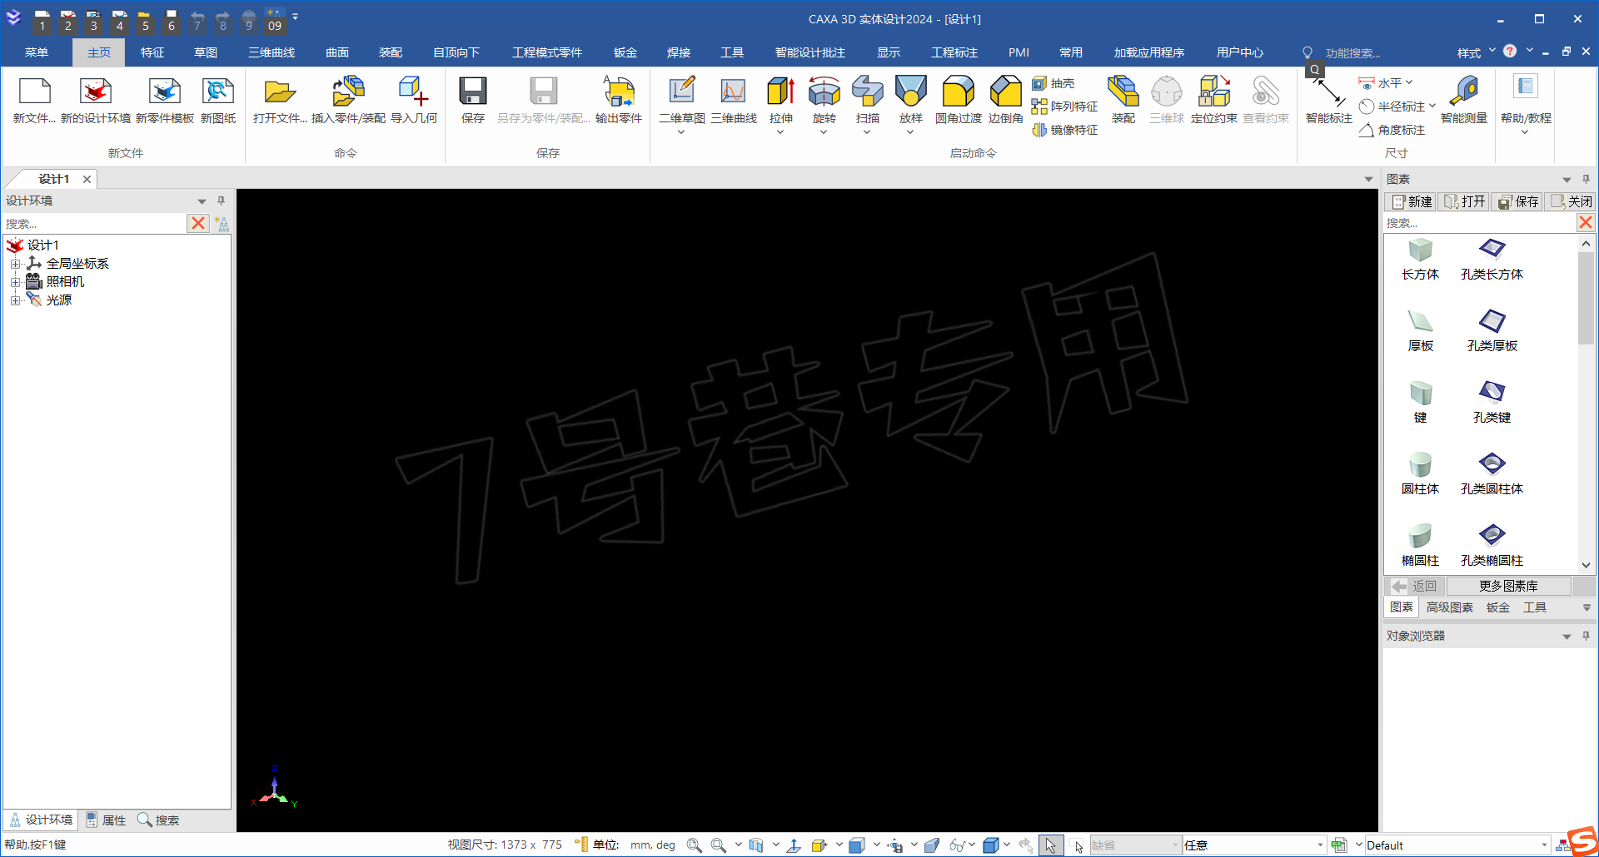Open 半径标注 dropdown arrow
This screenshot has width=1599, height=857.
1432,106
